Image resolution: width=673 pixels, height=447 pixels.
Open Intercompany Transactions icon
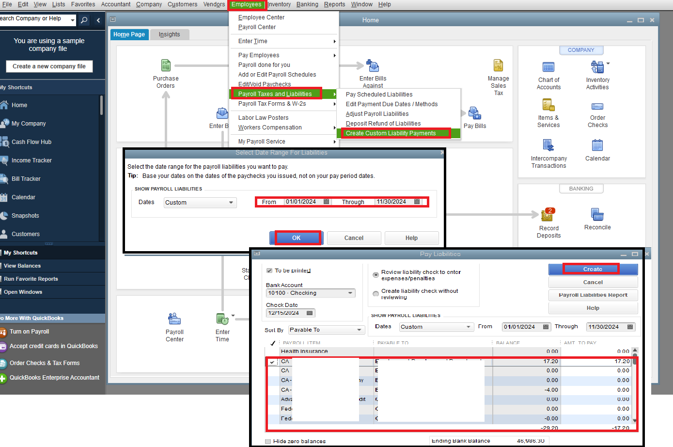548,145
